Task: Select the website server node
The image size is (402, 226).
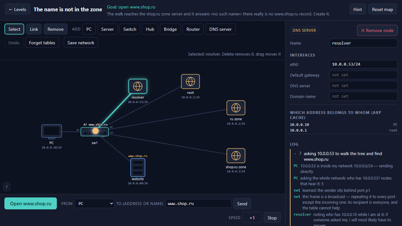Action: click(x=138, y=168)
